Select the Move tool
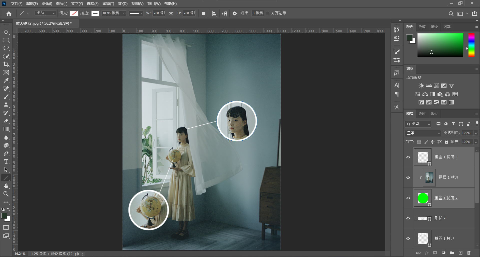The height and width of the screenshot is (257, 480). pos(6,32)
